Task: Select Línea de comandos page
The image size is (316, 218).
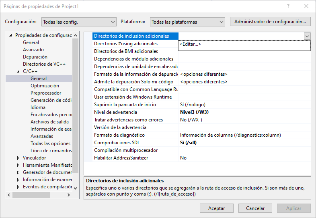Action: 51,151
